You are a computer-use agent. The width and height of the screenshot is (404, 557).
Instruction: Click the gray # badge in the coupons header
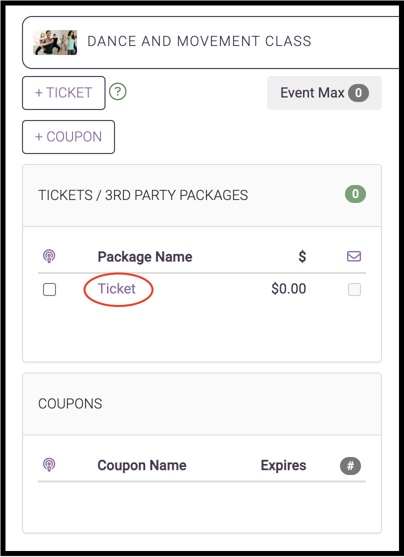(350, 466)
